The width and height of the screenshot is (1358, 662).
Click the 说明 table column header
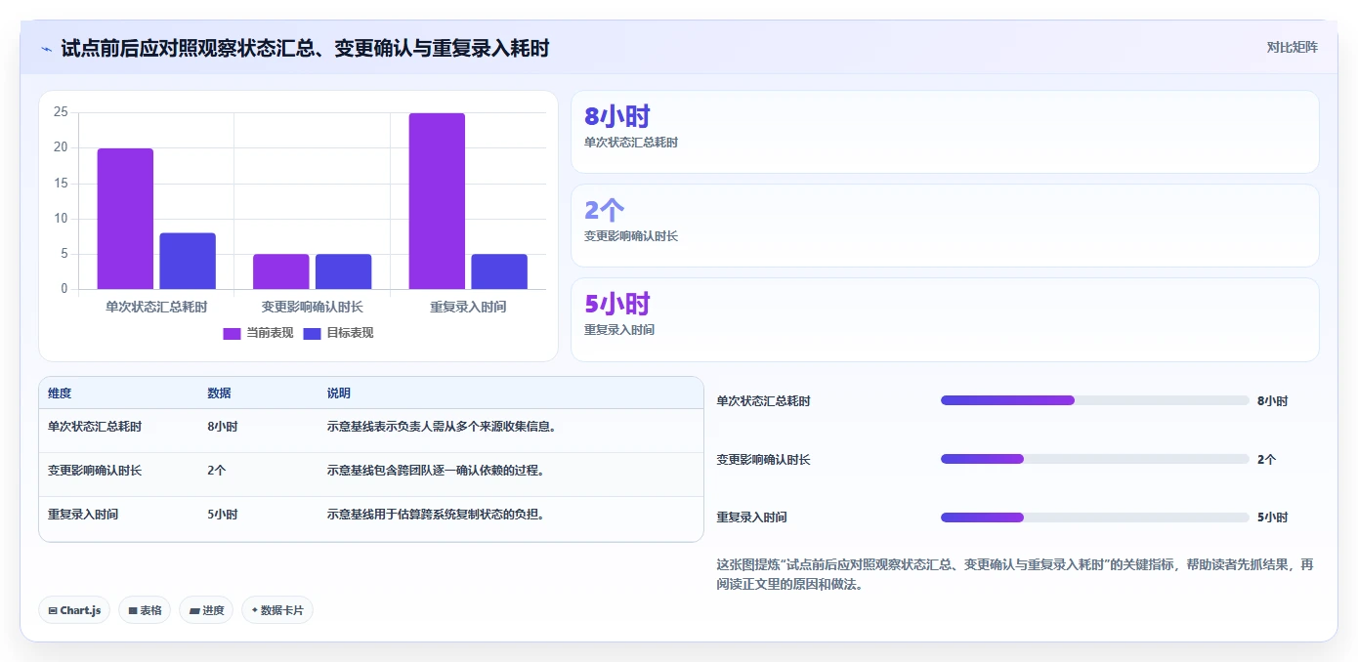click(x=338, y=393)
